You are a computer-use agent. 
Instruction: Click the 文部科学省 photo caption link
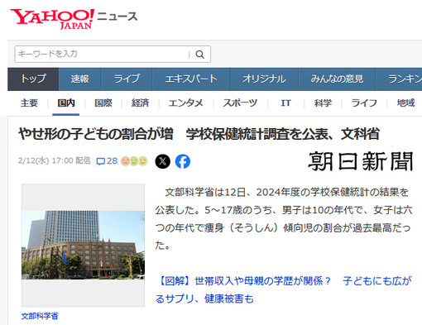(x=40, y=316)
